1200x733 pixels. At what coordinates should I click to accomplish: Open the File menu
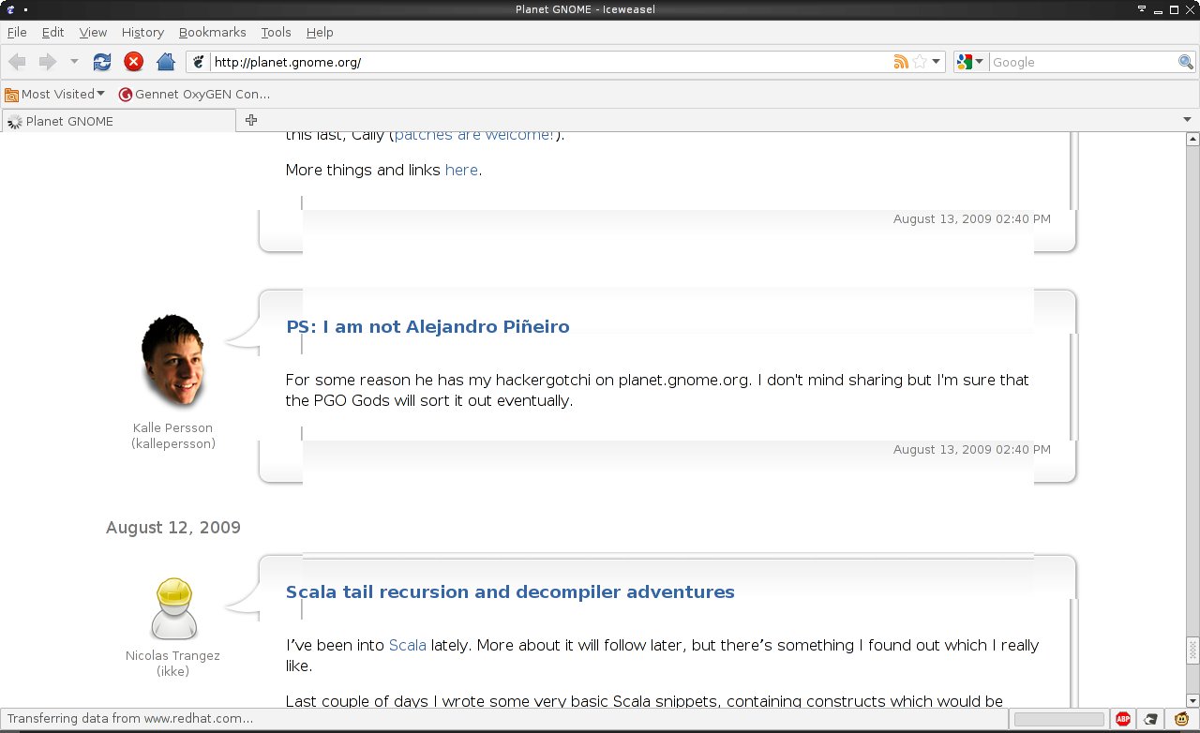(17, 32)
